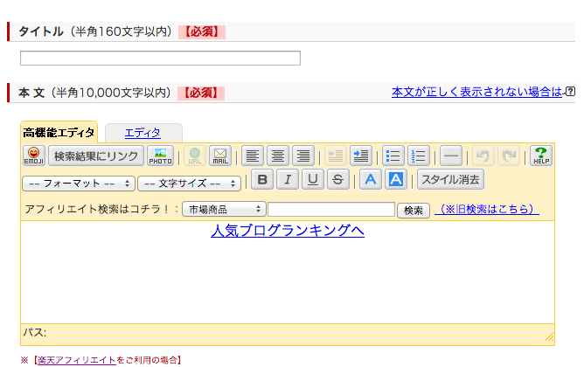Insert a PHOTO into the post

[x=160, y=156]
